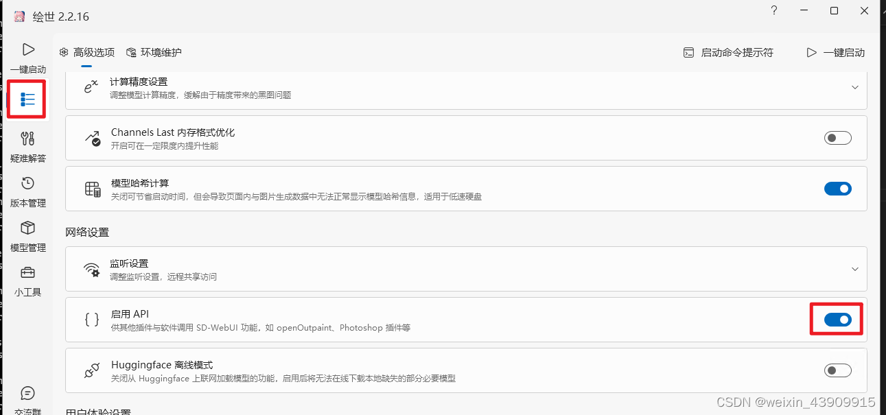Click the 计算精度设置 e^x icon
This screenshot has width=886, height=415.
tap(91, 87)
